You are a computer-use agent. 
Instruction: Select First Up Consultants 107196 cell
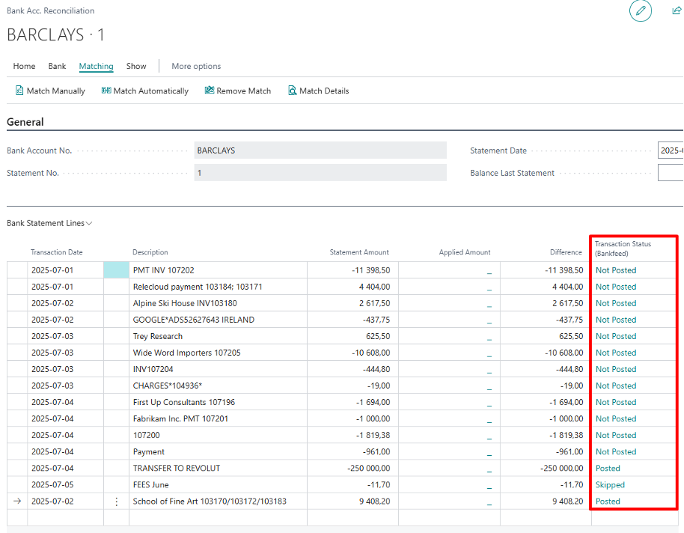218,402
